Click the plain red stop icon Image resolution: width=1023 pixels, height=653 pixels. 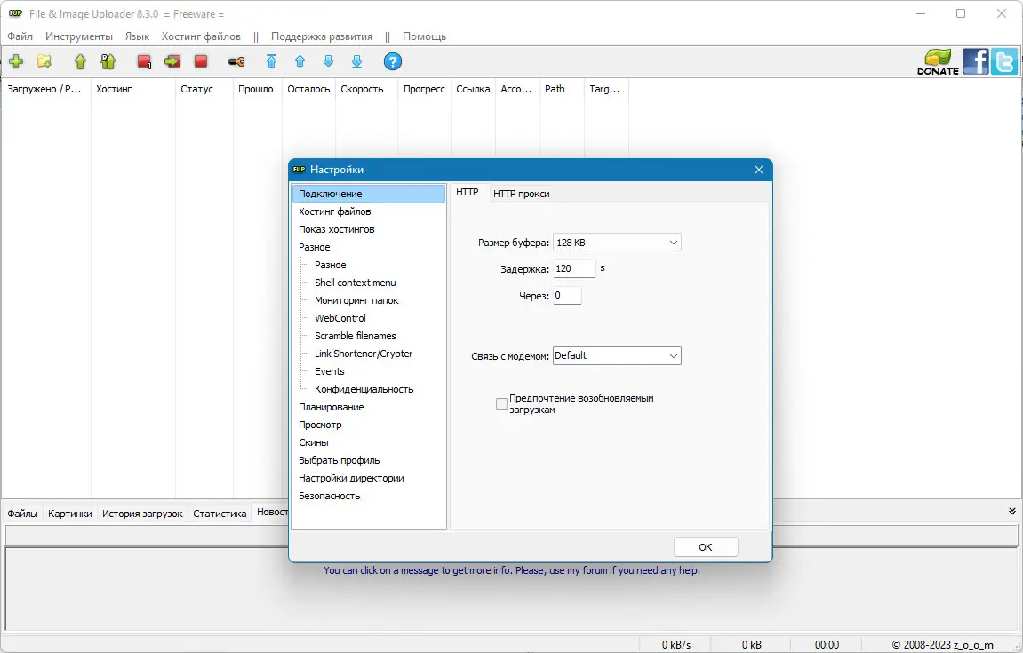[201, 61]
